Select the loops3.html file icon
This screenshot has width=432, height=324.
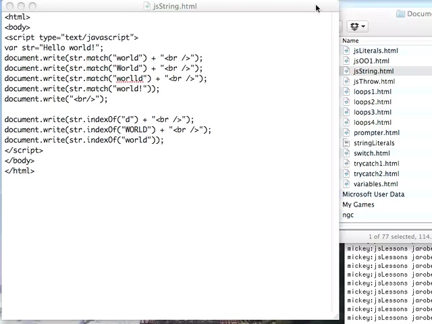[346, 112]
